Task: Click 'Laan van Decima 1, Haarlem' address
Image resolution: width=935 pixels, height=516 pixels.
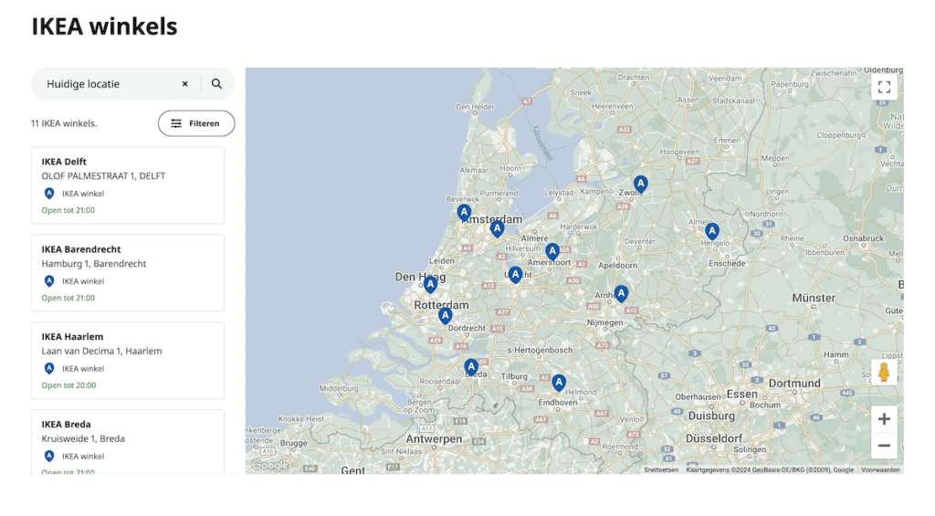Action: [x=101, y=352]
